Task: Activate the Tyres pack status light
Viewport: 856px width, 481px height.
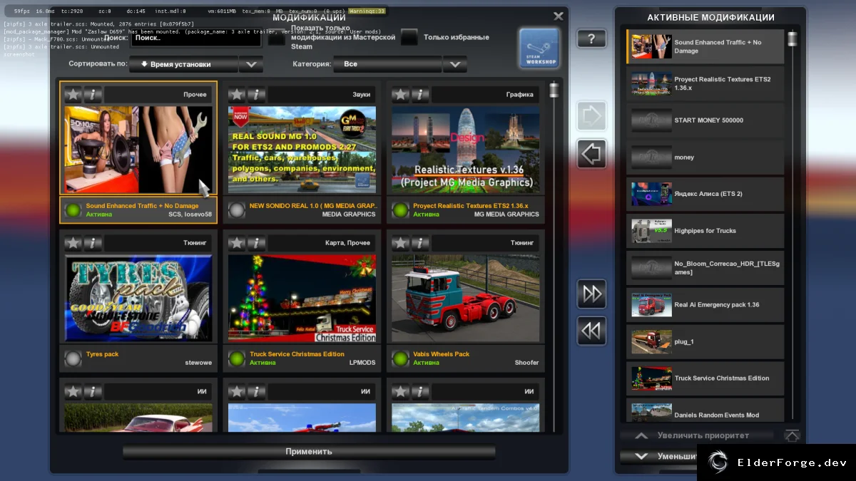Action: coord(73,358)
